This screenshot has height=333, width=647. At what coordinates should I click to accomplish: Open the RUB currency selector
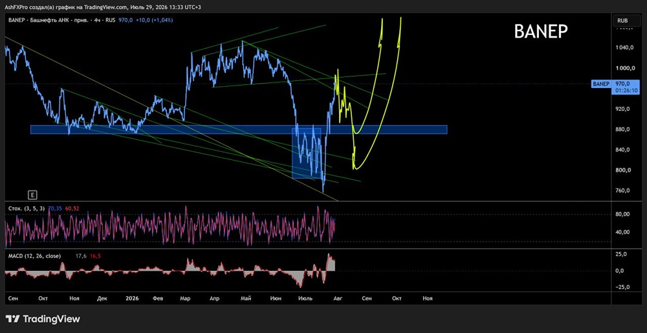622,20
